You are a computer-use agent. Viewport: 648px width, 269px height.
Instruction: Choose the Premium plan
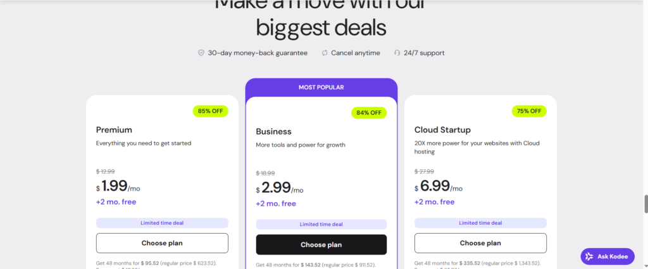click(x=162, y=243)
